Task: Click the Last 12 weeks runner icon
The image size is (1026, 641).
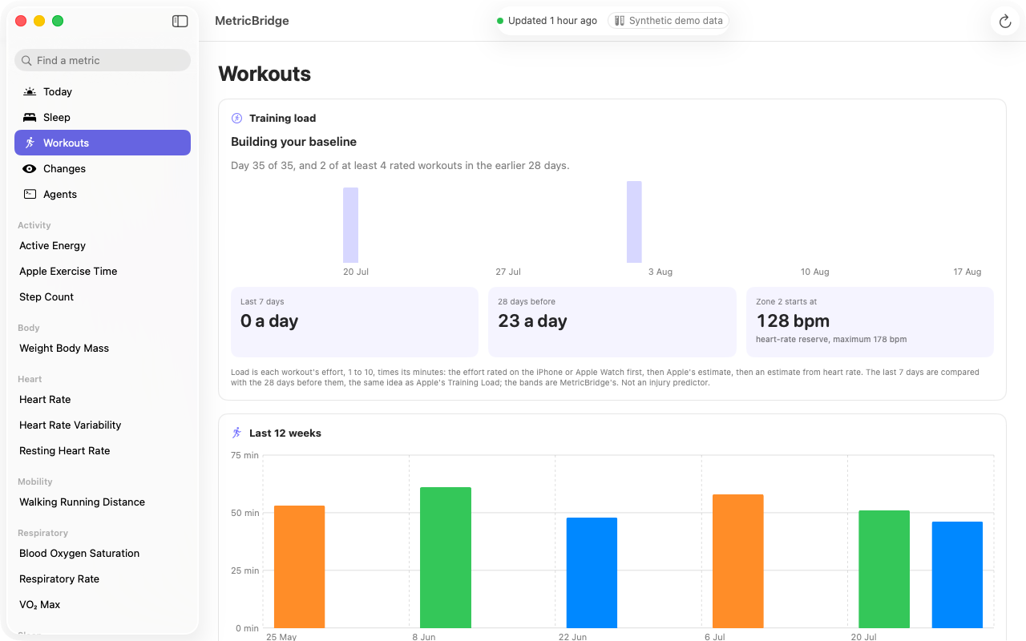Action: click(x=236, y=433)
